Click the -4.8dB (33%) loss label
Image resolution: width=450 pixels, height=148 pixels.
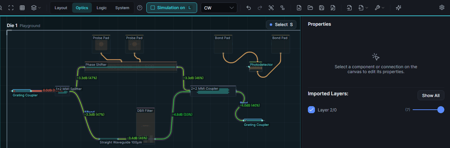[x=183, y=114]
